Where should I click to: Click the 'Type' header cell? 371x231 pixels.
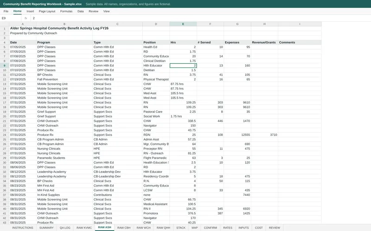click(118, 43)
